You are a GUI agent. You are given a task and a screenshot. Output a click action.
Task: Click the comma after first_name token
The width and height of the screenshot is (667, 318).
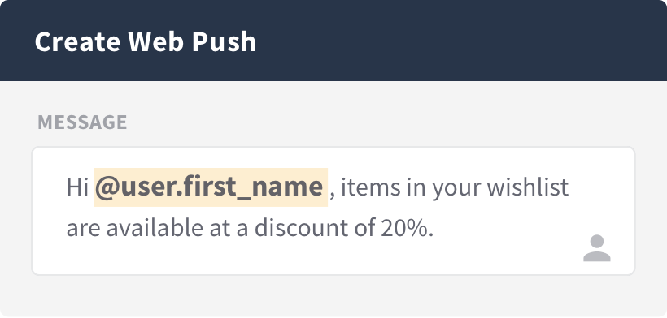333,195
